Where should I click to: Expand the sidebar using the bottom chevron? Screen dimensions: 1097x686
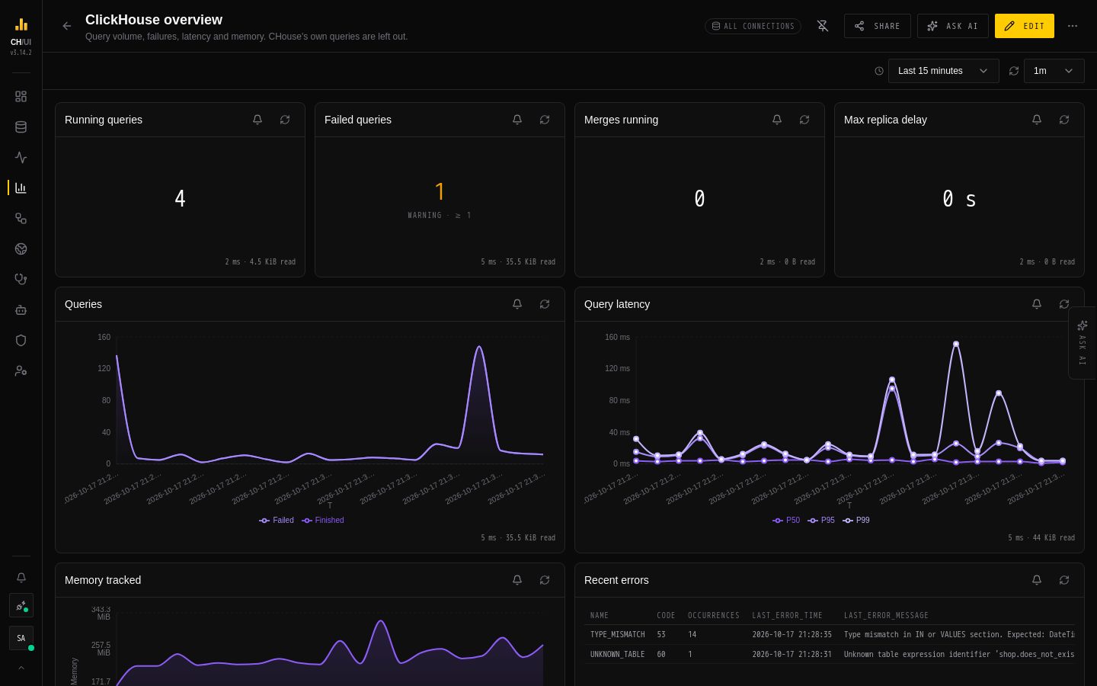coord(21,668)
